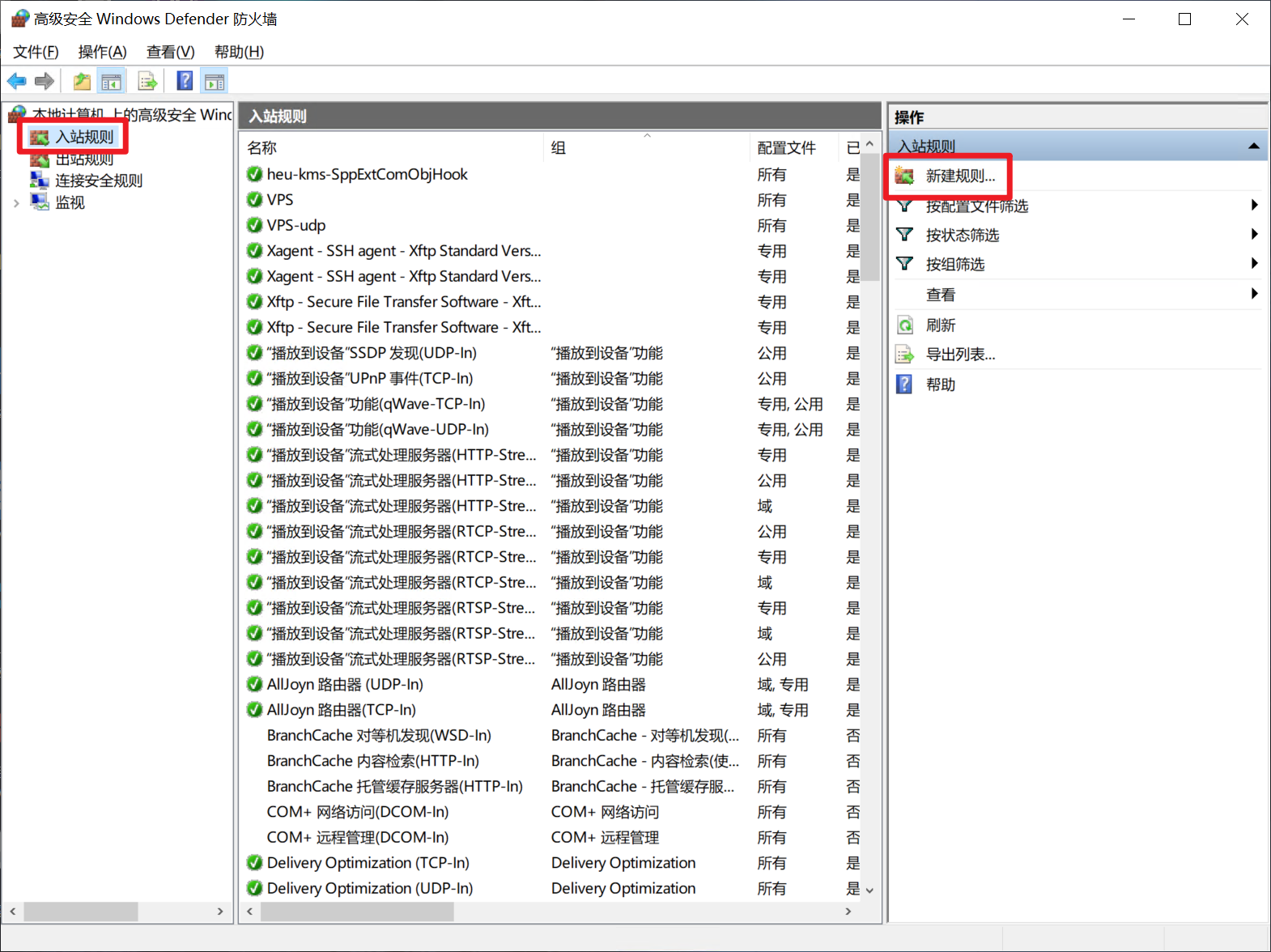Viewport: 1271px width, 952px height.
Task: Select Delivery Optimization (UDP-In) rule
Action: click(x=370, y=888)
